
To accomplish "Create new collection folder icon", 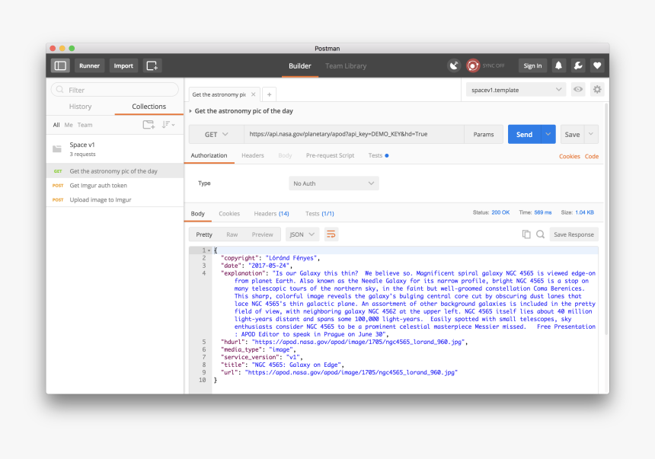I will [x=149, y=125].
